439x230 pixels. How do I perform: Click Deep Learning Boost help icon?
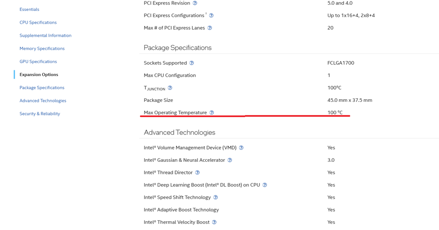[265, 185]
